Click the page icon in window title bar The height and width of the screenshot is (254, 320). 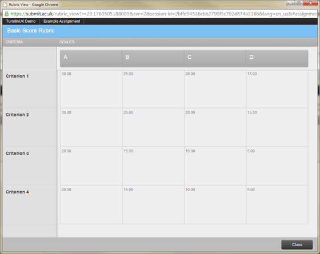[x=5, y=5]
